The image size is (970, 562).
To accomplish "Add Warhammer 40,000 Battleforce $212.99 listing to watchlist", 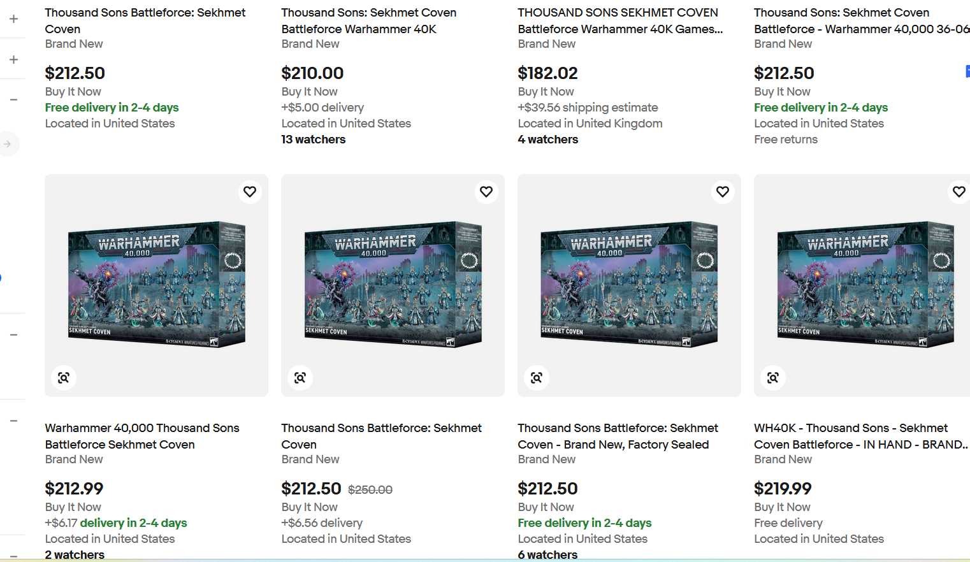I will 250,192.
